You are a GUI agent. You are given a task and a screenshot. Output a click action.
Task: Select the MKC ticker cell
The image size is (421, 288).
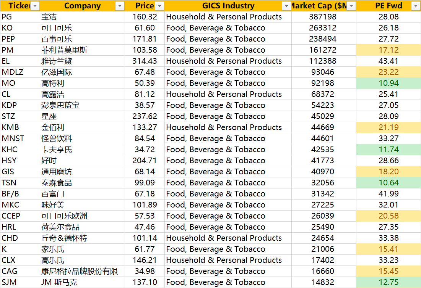point(20,205)
